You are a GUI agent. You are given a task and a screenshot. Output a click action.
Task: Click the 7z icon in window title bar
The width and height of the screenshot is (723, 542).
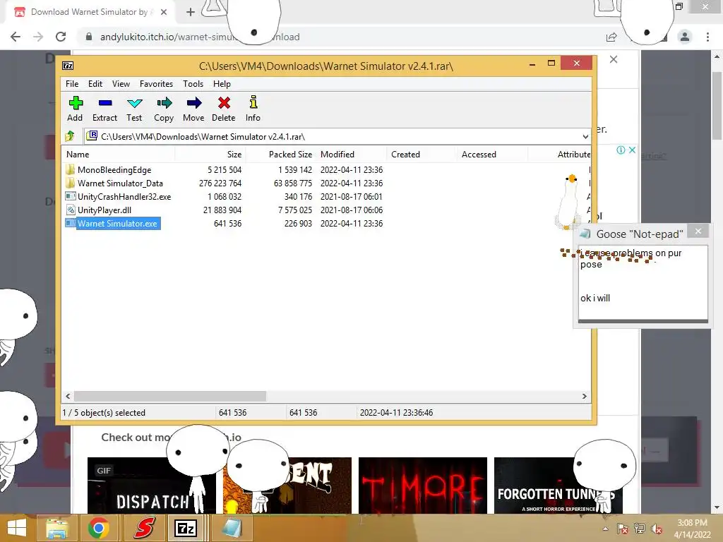68,66
